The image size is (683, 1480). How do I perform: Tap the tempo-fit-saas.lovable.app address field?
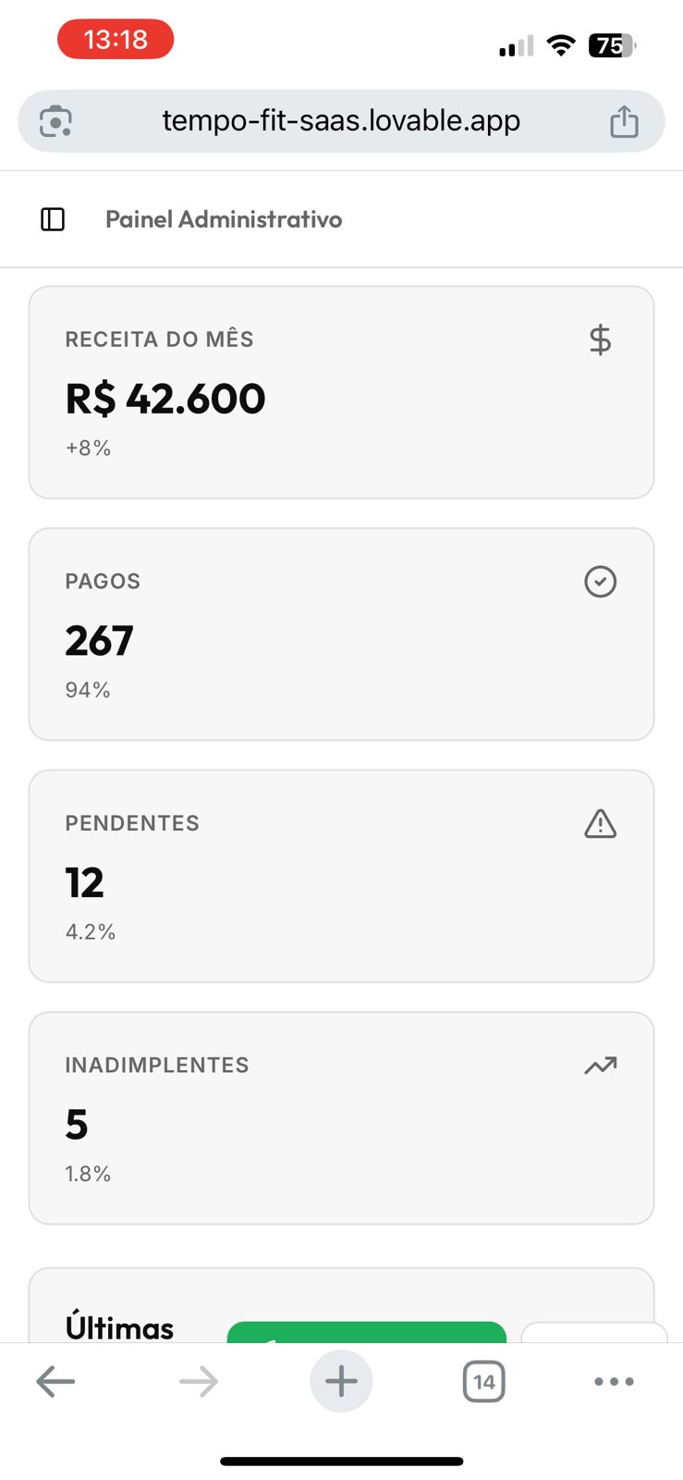pos(341,121)
